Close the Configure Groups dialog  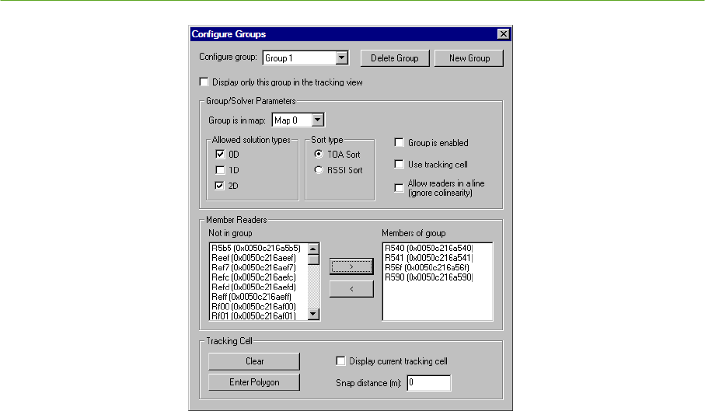(504, 33)
